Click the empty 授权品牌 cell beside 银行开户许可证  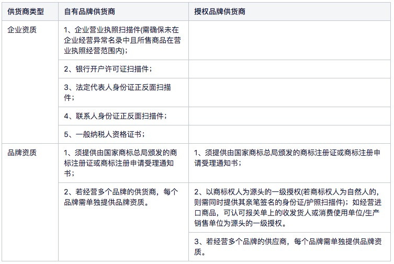tap(290, 69)
